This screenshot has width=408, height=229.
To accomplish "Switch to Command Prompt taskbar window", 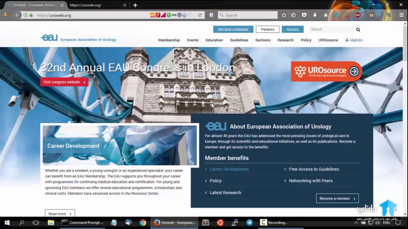I will 83,223.
